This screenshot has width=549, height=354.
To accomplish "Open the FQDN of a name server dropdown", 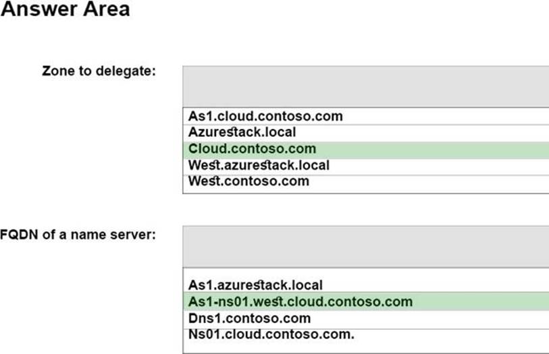I will (x=365, y=246).
